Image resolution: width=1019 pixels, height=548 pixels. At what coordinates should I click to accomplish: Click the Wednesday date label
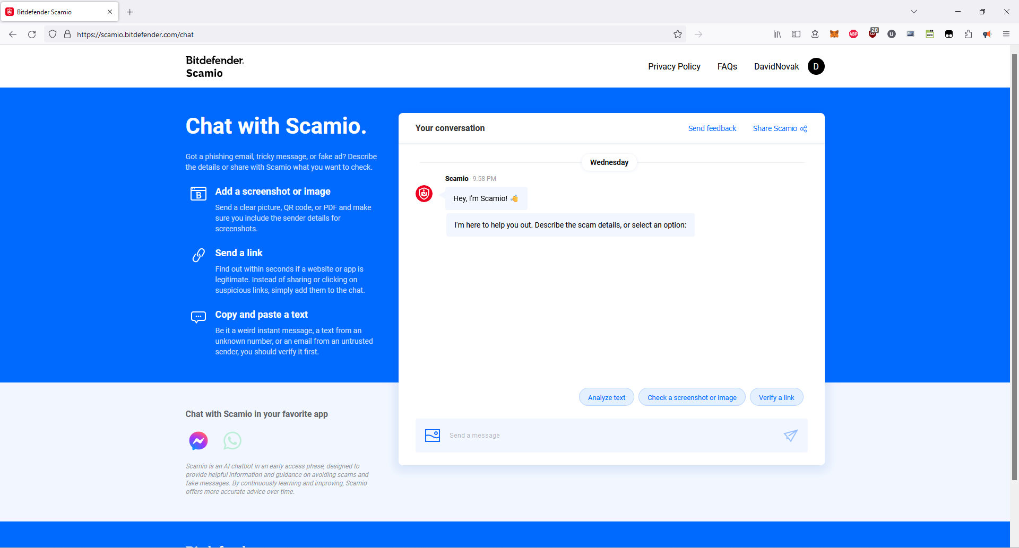point(609,162)
